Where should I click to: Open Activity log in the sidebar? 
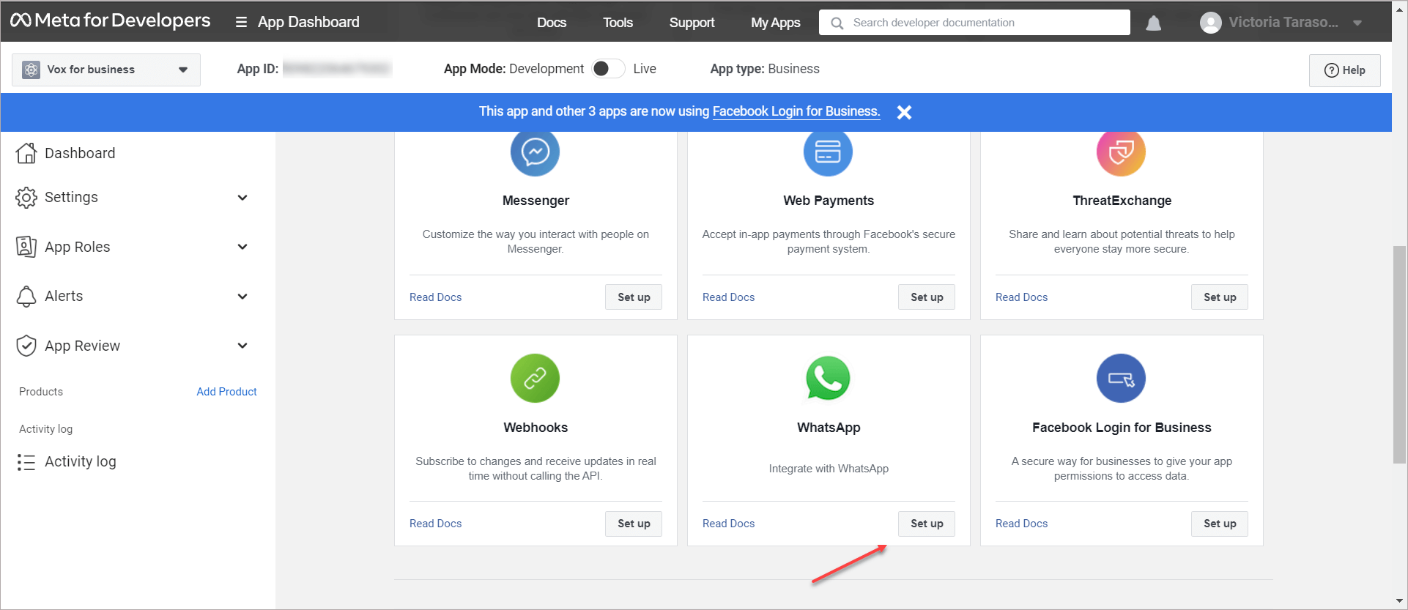click(81, 462)
